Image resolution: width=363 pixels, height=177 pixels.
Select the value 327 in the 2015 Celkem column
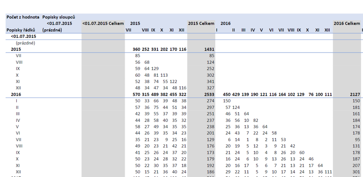(211, 88)
